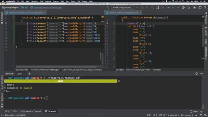This screenshot has height=117, width=208.
Task: Click the Commit checkmark icon
Action: (178, 7)
